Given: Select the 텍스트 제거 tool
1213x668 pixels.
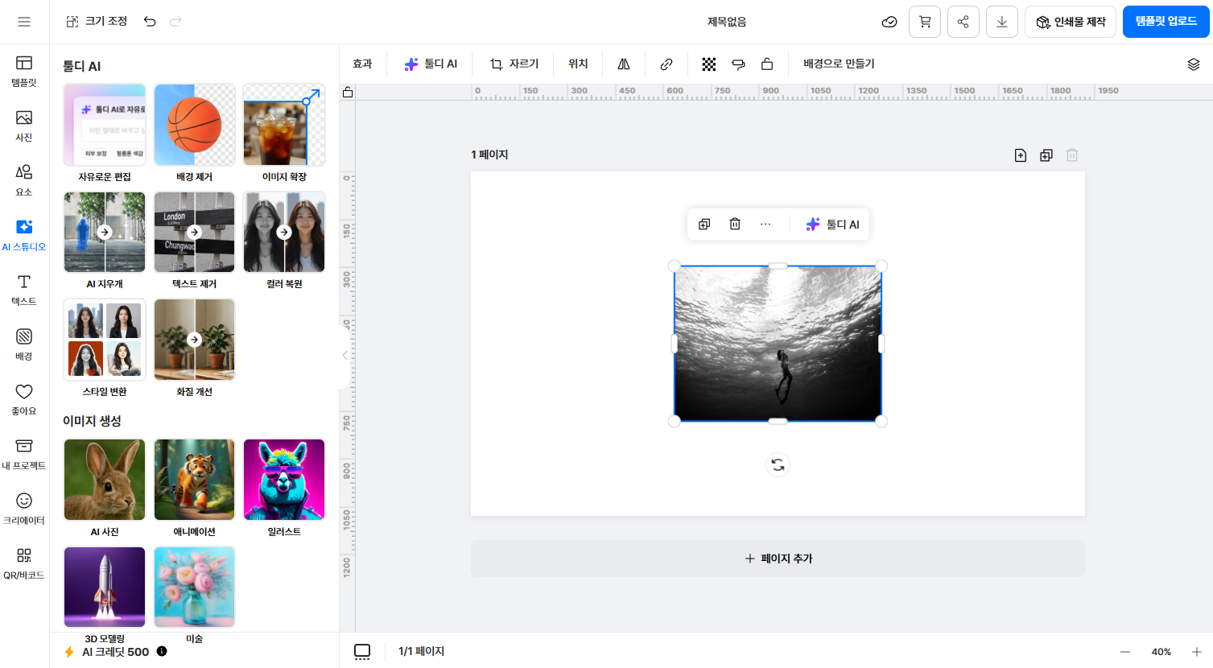Looking at the screenshot, I should pos(194,241).
